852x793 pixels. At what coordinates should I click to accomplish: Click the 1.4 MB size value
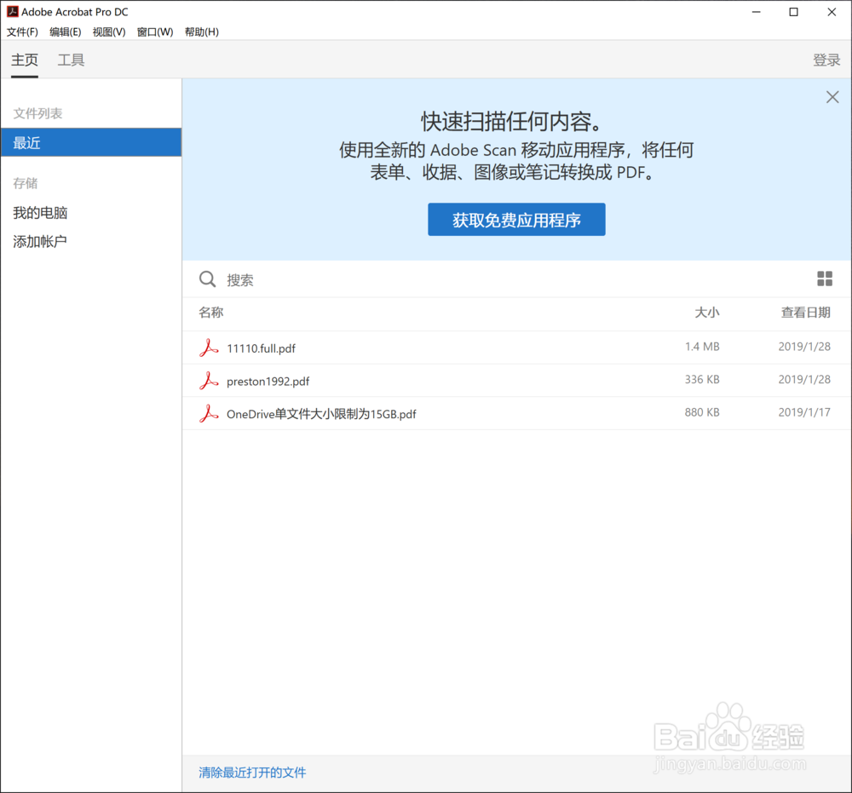click(x=702, y=347)
